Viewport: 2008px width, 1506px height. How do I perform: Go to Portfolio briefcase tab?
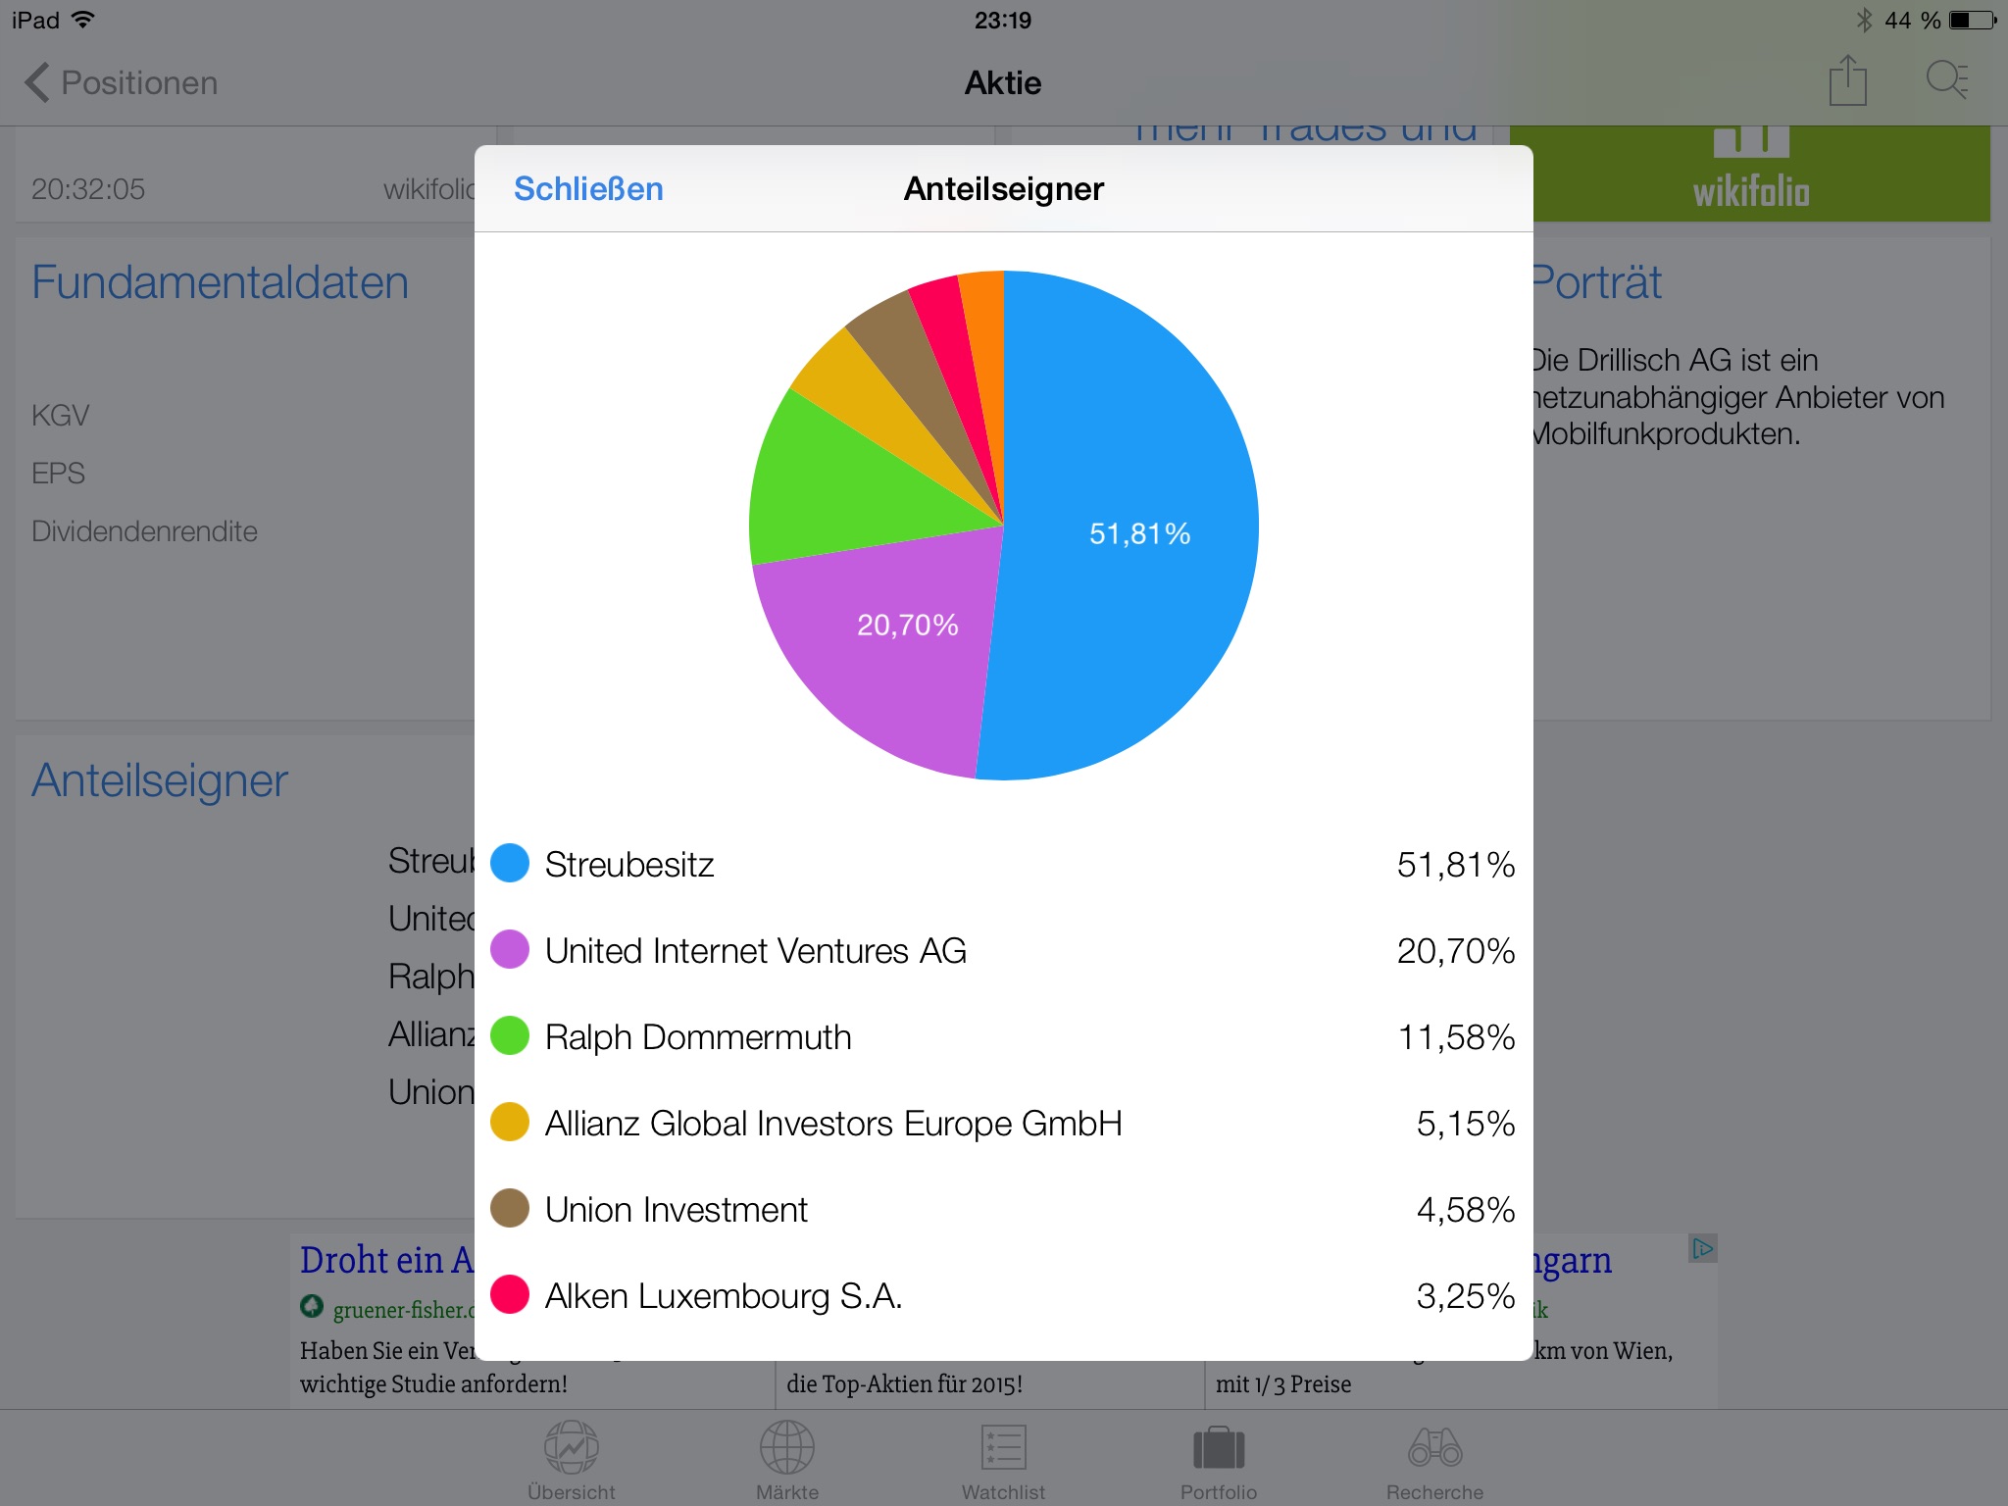tap(1219, 1460)
